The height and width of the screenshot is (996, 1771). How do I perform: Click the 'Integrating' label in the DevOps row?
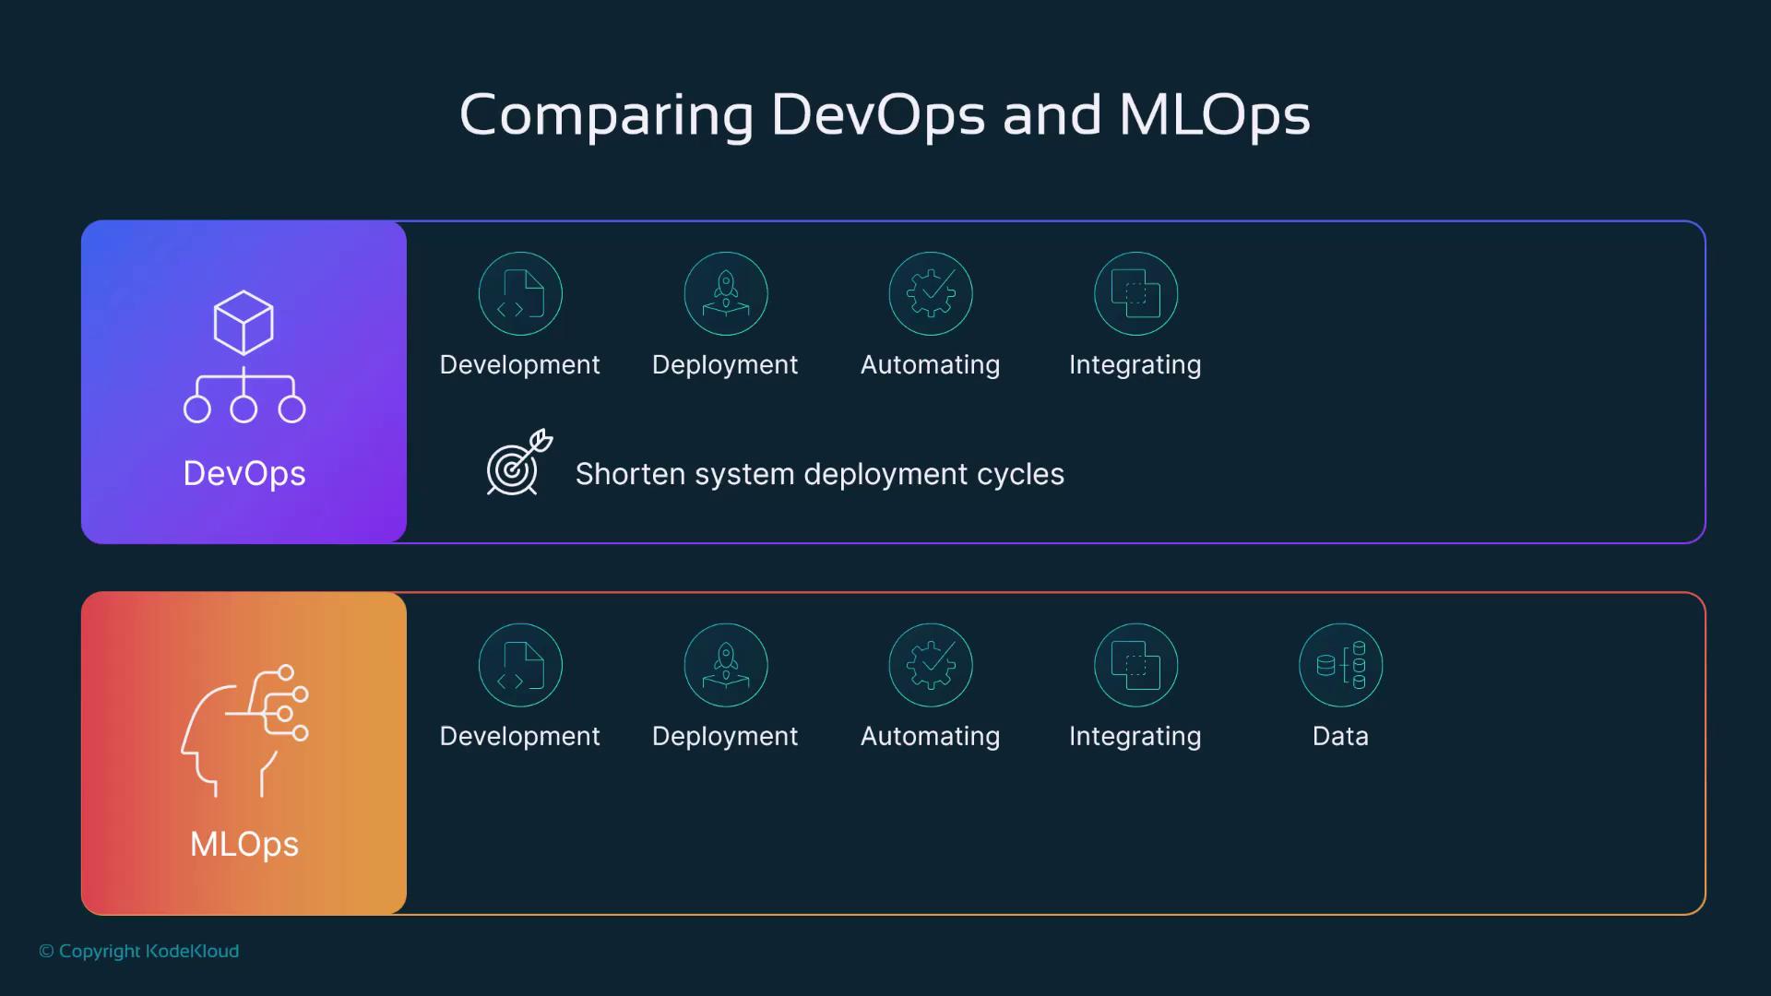point(1135,365)
